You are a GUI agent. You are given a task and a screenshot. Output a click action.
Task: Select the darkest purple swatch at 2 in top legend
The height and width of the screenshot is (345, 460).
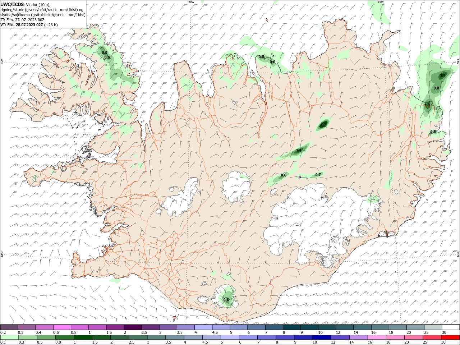[133, 327]
